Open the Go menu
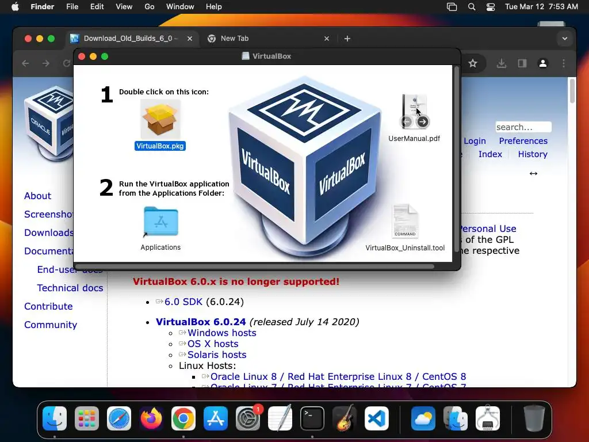 (x=150, y=7)
